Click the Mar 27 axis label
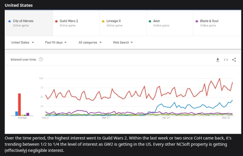The height and width of the screenshot is (156, 243). (106, 118)
